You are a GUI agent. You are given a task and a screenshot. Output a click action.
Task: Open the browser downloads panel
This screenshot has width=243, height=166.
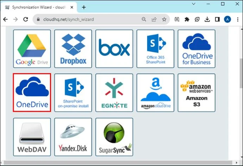(207, 19)
